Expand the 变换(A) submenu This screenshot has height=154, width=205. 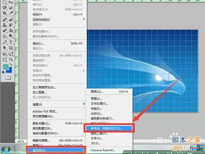click(57, 71)
